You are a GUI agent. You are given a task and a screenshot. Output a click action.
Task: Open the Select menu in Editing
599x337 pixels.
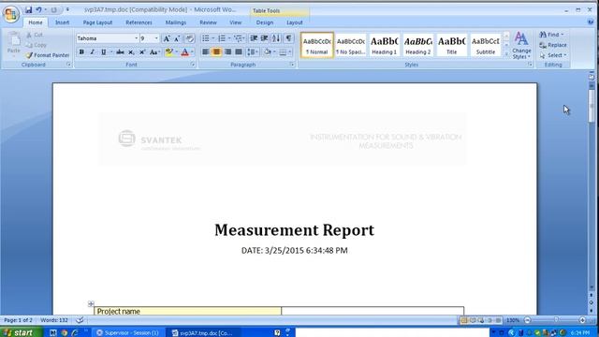(553, 55)
